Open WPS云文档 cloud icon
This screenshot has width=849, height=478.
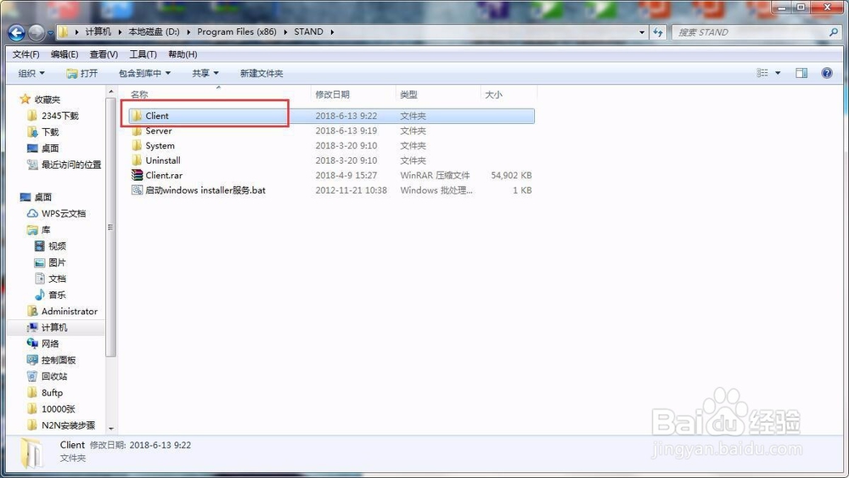coord(32,213)
